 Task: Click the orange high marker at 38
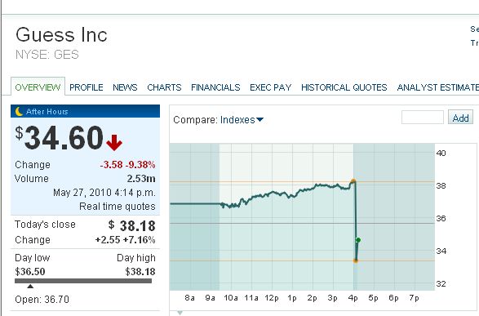353,181
